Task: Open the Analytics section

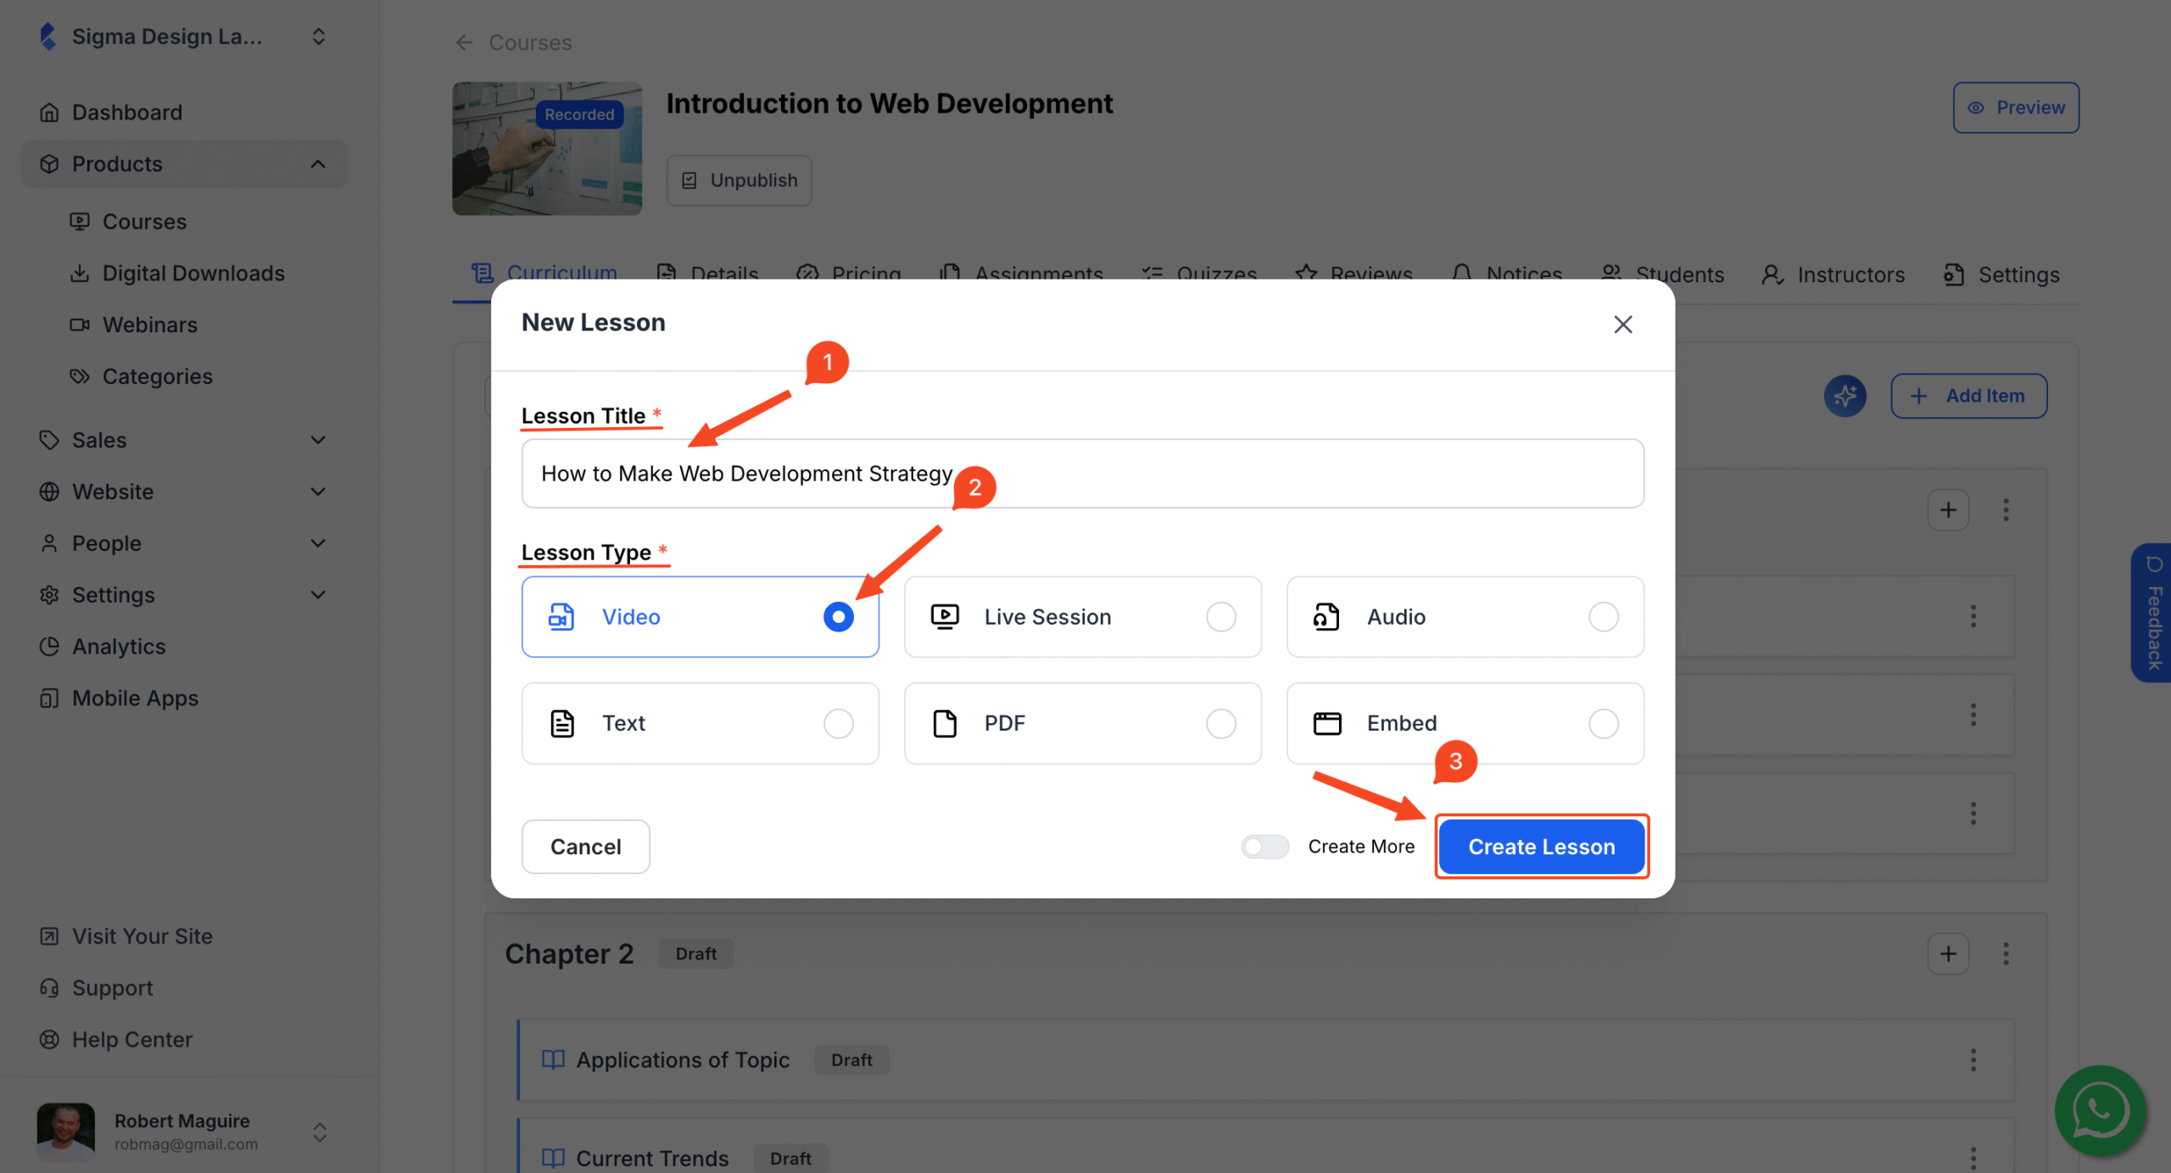Action: tap(118, 646)
